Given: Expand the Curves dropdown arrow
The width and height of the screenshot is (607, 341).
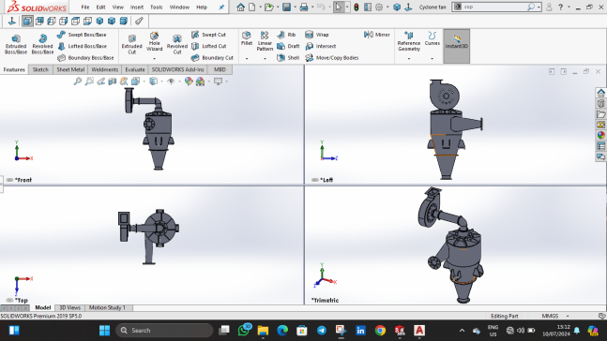Looking at the screenshot, I should [432, 59].
